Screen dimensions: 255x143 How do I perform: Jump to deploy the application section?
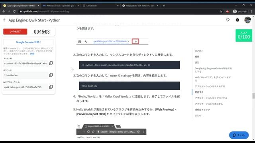211,98
